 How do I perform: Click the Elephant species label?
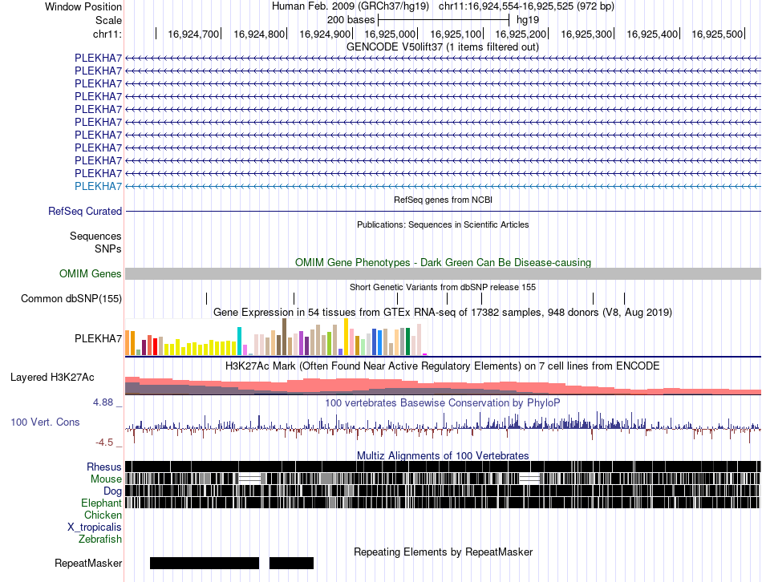(x=101, y=503)
